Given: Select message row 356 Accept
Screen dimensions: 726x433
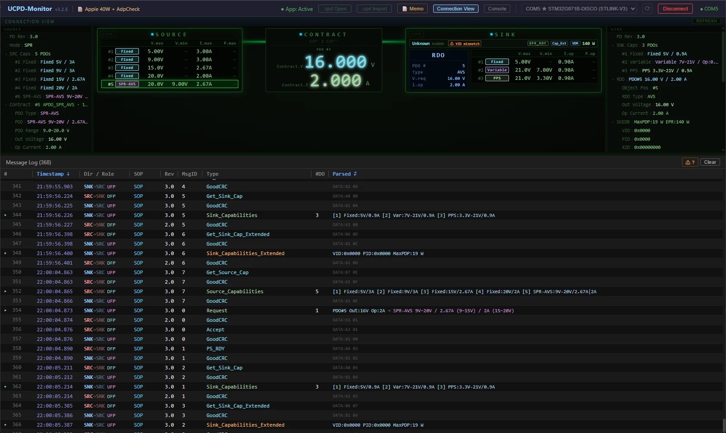Looking at the screenshot, I should (361, 330).
